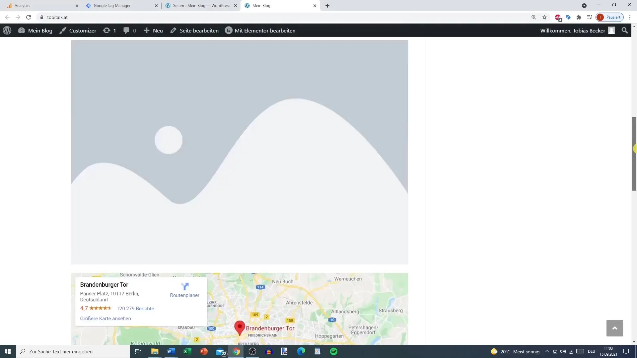Switch to Seiten ‹ Mein Blog WordPress tab

(201, 6)
